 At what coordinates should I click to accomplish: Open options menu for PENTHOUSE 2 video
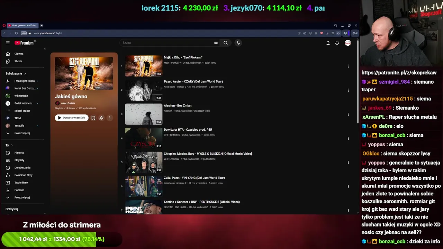(348, 210)
